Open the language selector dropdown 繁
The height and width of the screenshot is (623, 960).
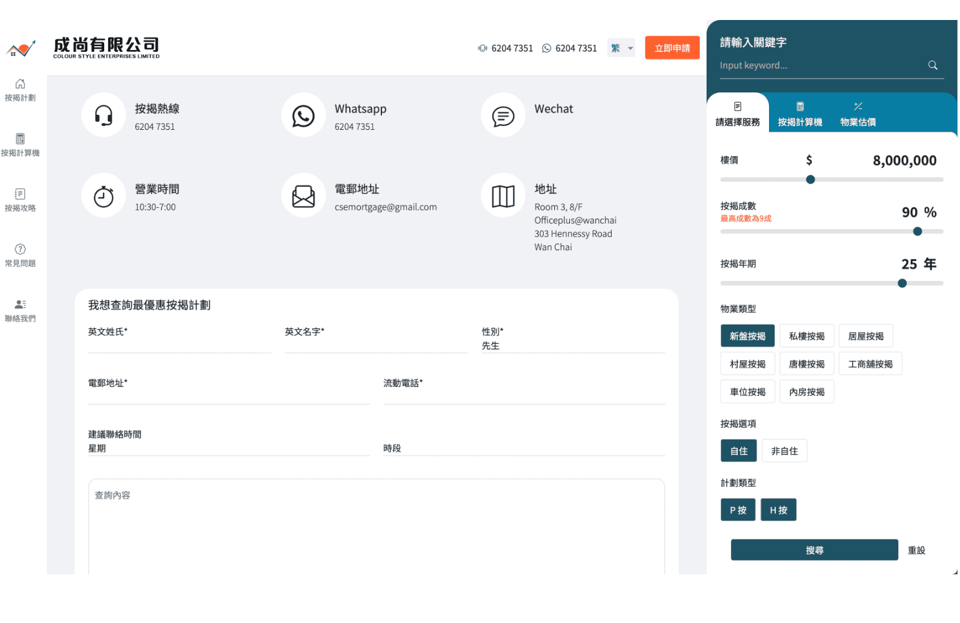621,48
